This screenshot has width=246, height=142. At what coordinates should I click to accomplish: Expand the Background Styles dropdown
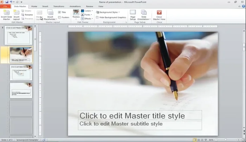pyautogui.click(x=109, y=12)
